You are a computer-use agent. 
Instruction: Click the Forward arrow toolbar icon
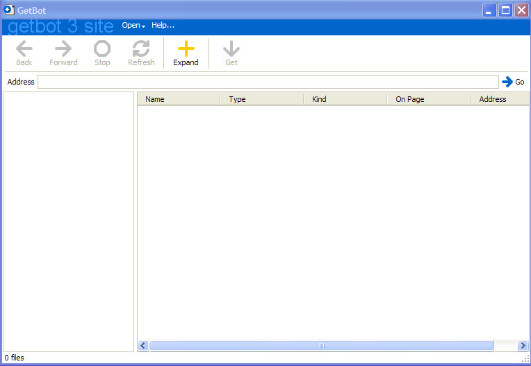click(63, 49)
